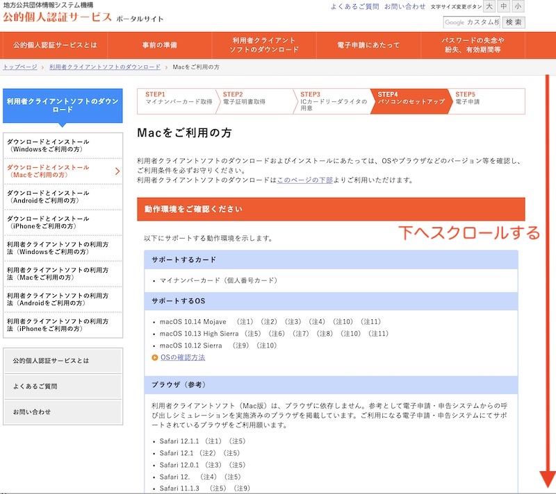Screen dimensions: 556x494
Task: Focus the Google custom search field
Action: click(x=471, y=22)
